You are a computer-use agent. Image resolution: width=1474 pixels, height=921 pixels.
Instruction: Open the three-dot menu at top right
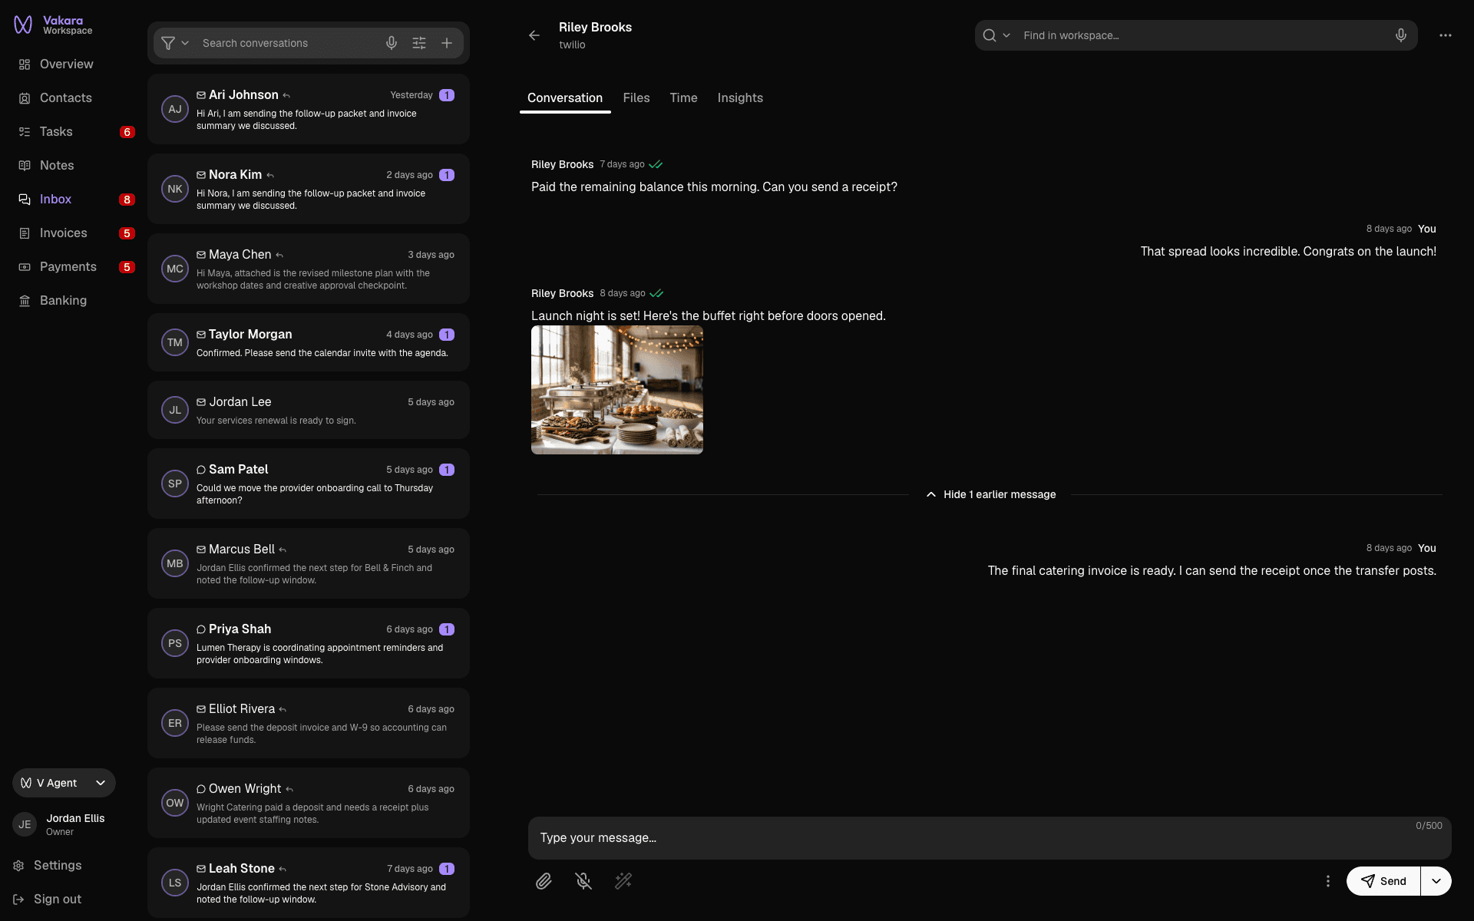1446,35
